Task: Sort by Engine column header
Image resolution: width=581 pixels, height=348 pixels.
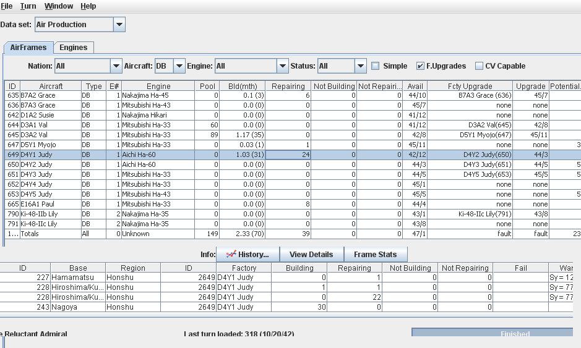Action: point(158,86)
